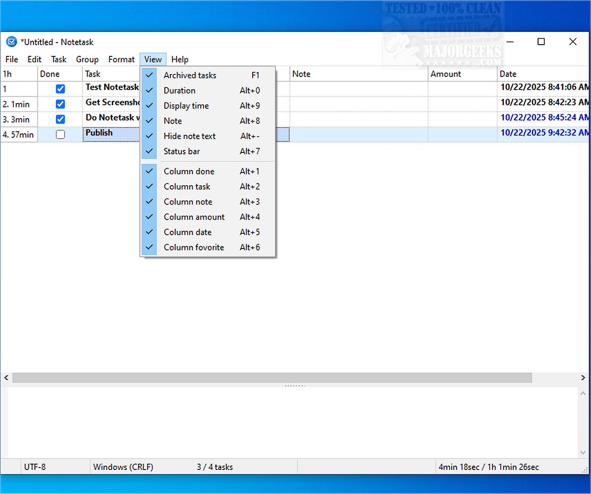Select date 10/22/2025 8:42:23 AM cell
The image size is (591, 494).
click(543, 104)
